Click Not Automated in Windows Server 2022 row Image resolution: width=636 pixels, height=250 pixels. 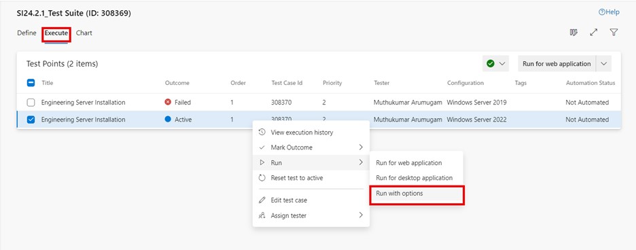pyautogui.click(x=587, y=120)
